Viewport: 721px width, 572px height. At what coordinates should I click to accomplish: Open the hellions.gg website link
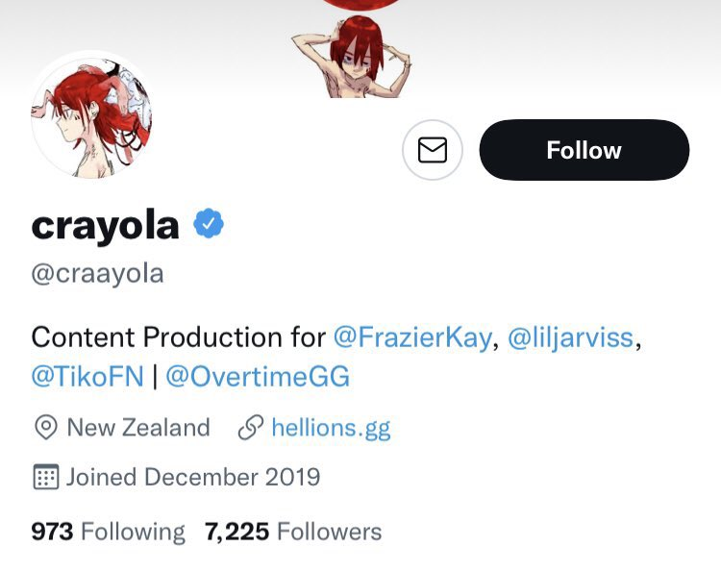pos(331,428)
